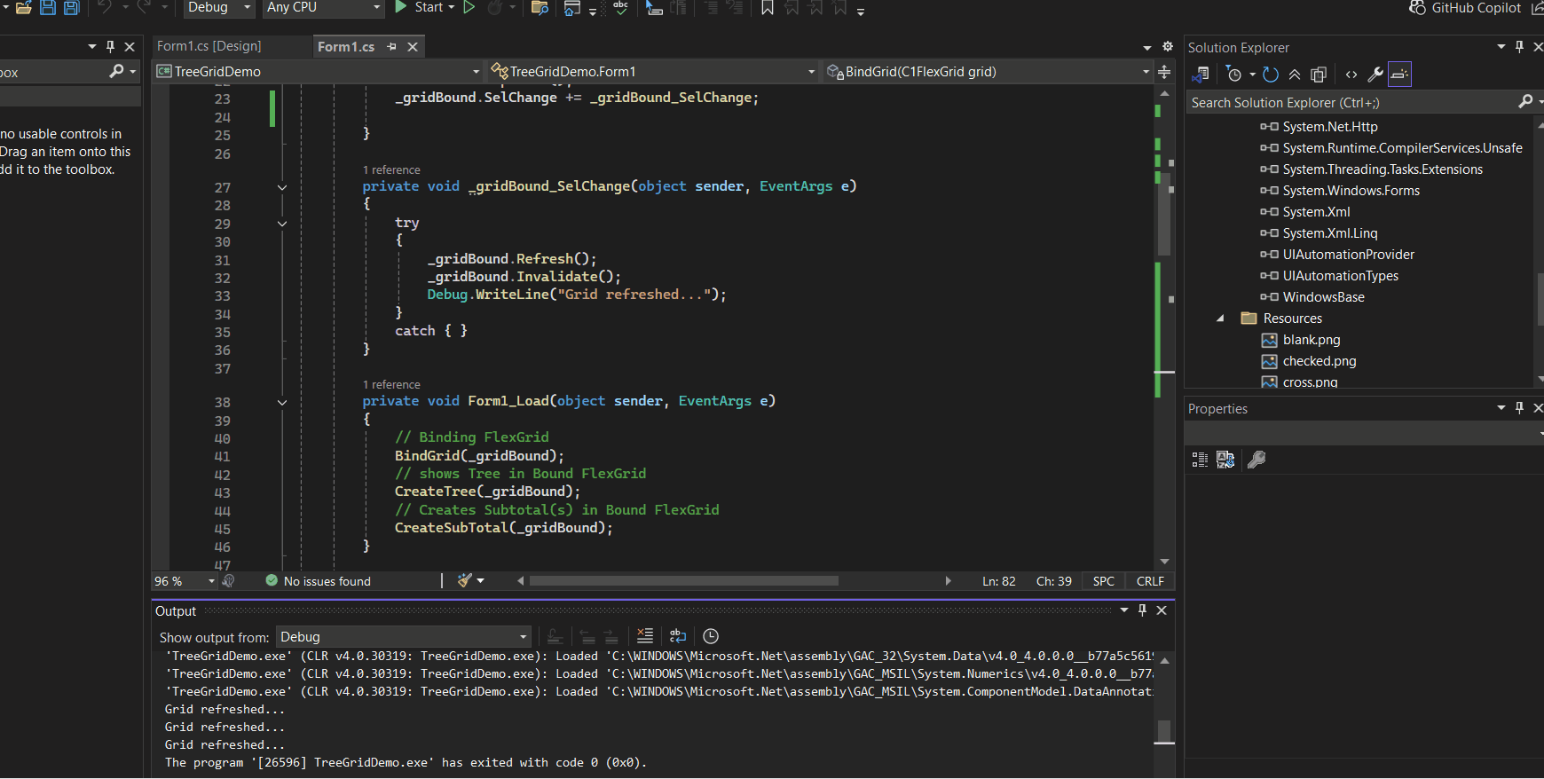Select the Form1.cs code tab
1544x779 pixels.
(346, 47)
